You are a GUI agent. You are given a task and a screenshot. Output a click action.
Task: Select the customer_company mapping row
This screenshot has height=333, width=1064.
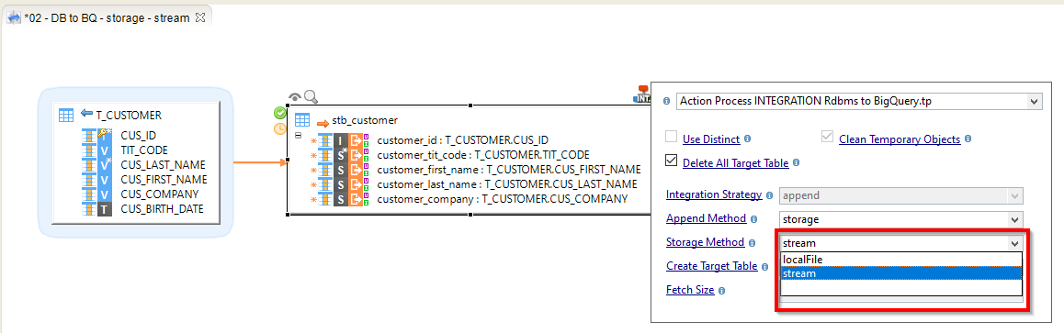(503, 200)
